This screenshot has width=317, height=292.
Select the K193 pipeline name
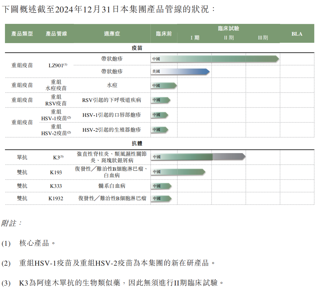(56, 172)
